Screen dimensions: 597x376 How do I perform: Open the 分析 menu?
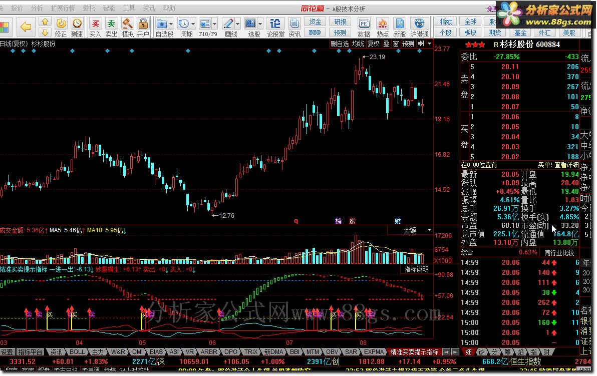(37, 8)
